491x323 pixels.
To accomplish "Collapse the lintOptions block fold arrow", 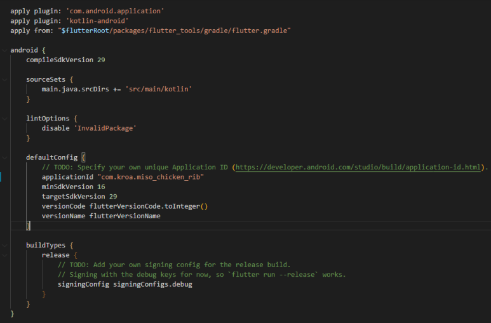I will (x=4, y=119).
